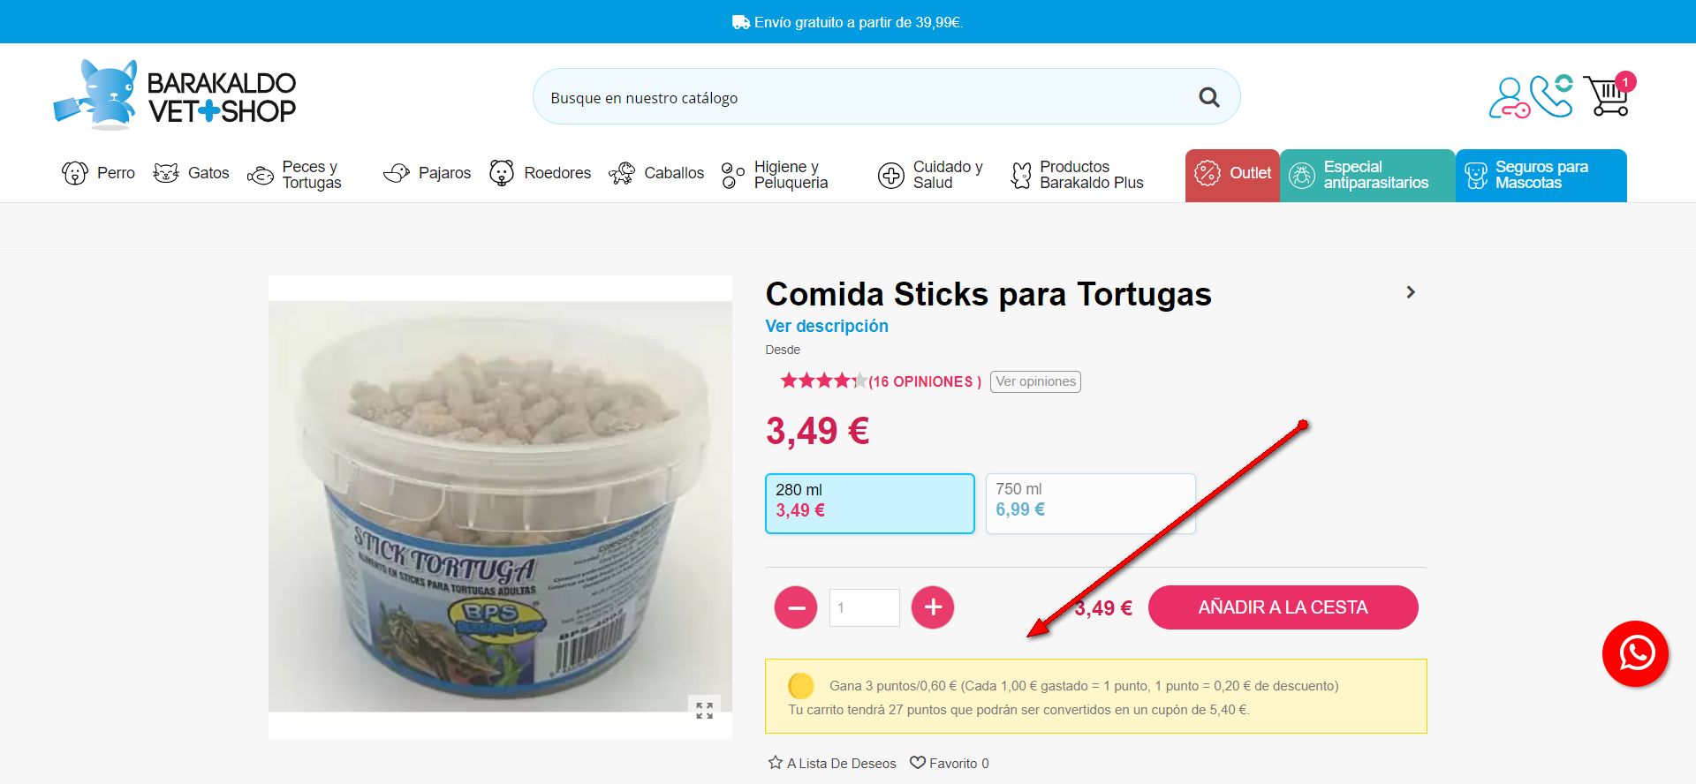Decrease quantity with minus button

[x=796, y=607]
